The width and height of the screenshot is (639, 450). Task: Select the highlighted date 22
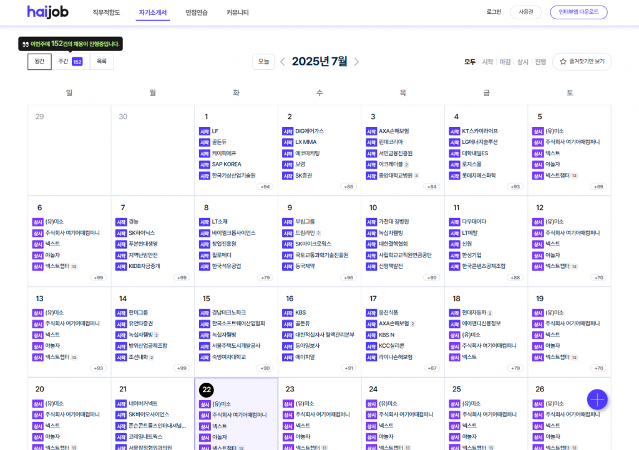point(207,390)
